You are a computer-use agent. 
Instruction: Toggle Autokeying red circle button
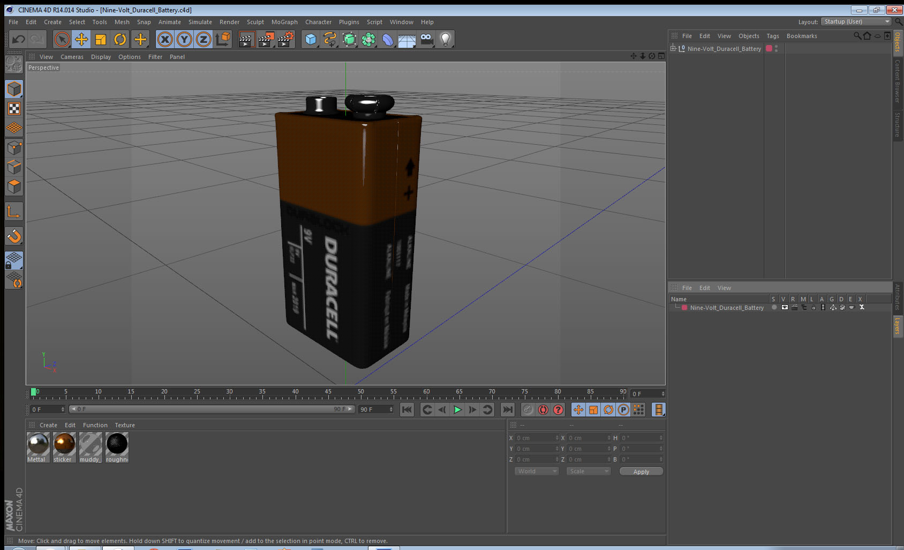coord(543,410)
